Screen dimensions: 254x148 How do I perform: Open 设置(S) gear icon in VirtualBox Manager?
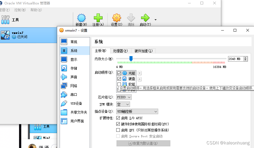click(117, 18)
